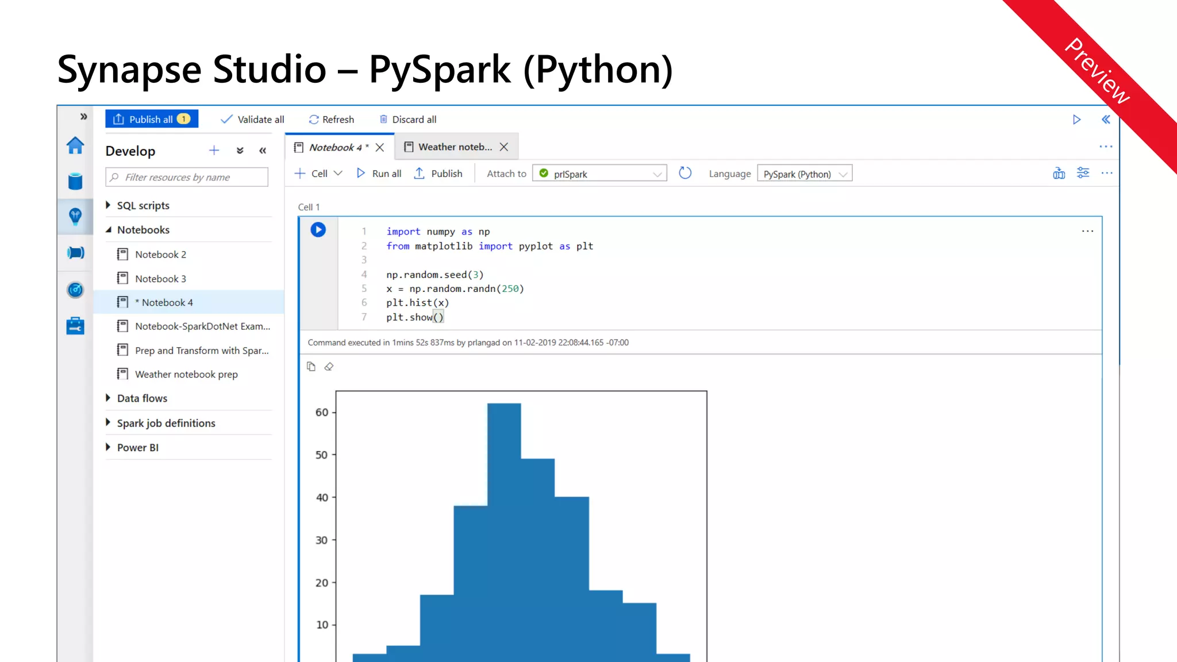Screen dimensions: 1177x662
Task: Refresh the Spark pool attachment
Action: pyautogui.click(x=685, y=173)
